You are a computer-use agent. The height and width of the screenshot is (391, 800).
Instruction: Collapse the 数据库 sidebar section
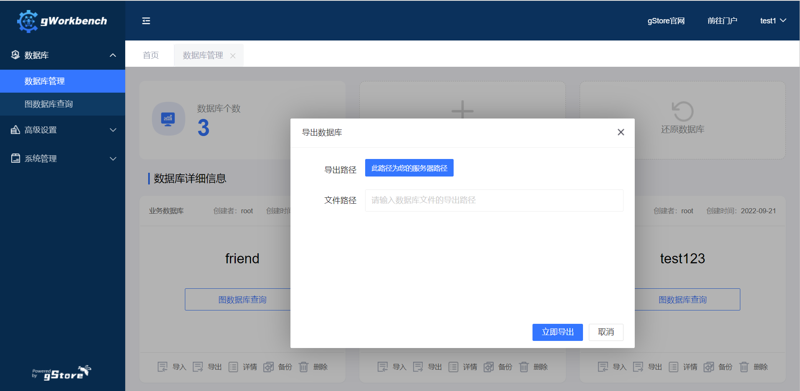[x=113, y=55]
